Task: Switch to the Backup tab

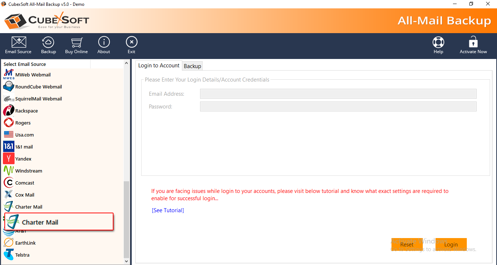Action: (192, 66)
